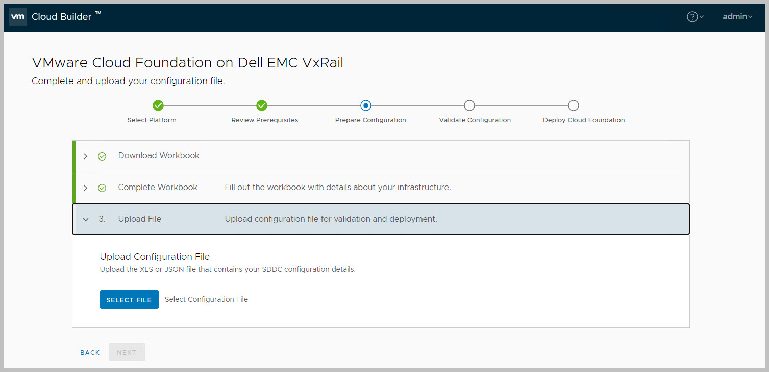Expand the Download Workbook section chevron
The height and width of the screenshot is (372, 769).
click(x=86, y=156)
